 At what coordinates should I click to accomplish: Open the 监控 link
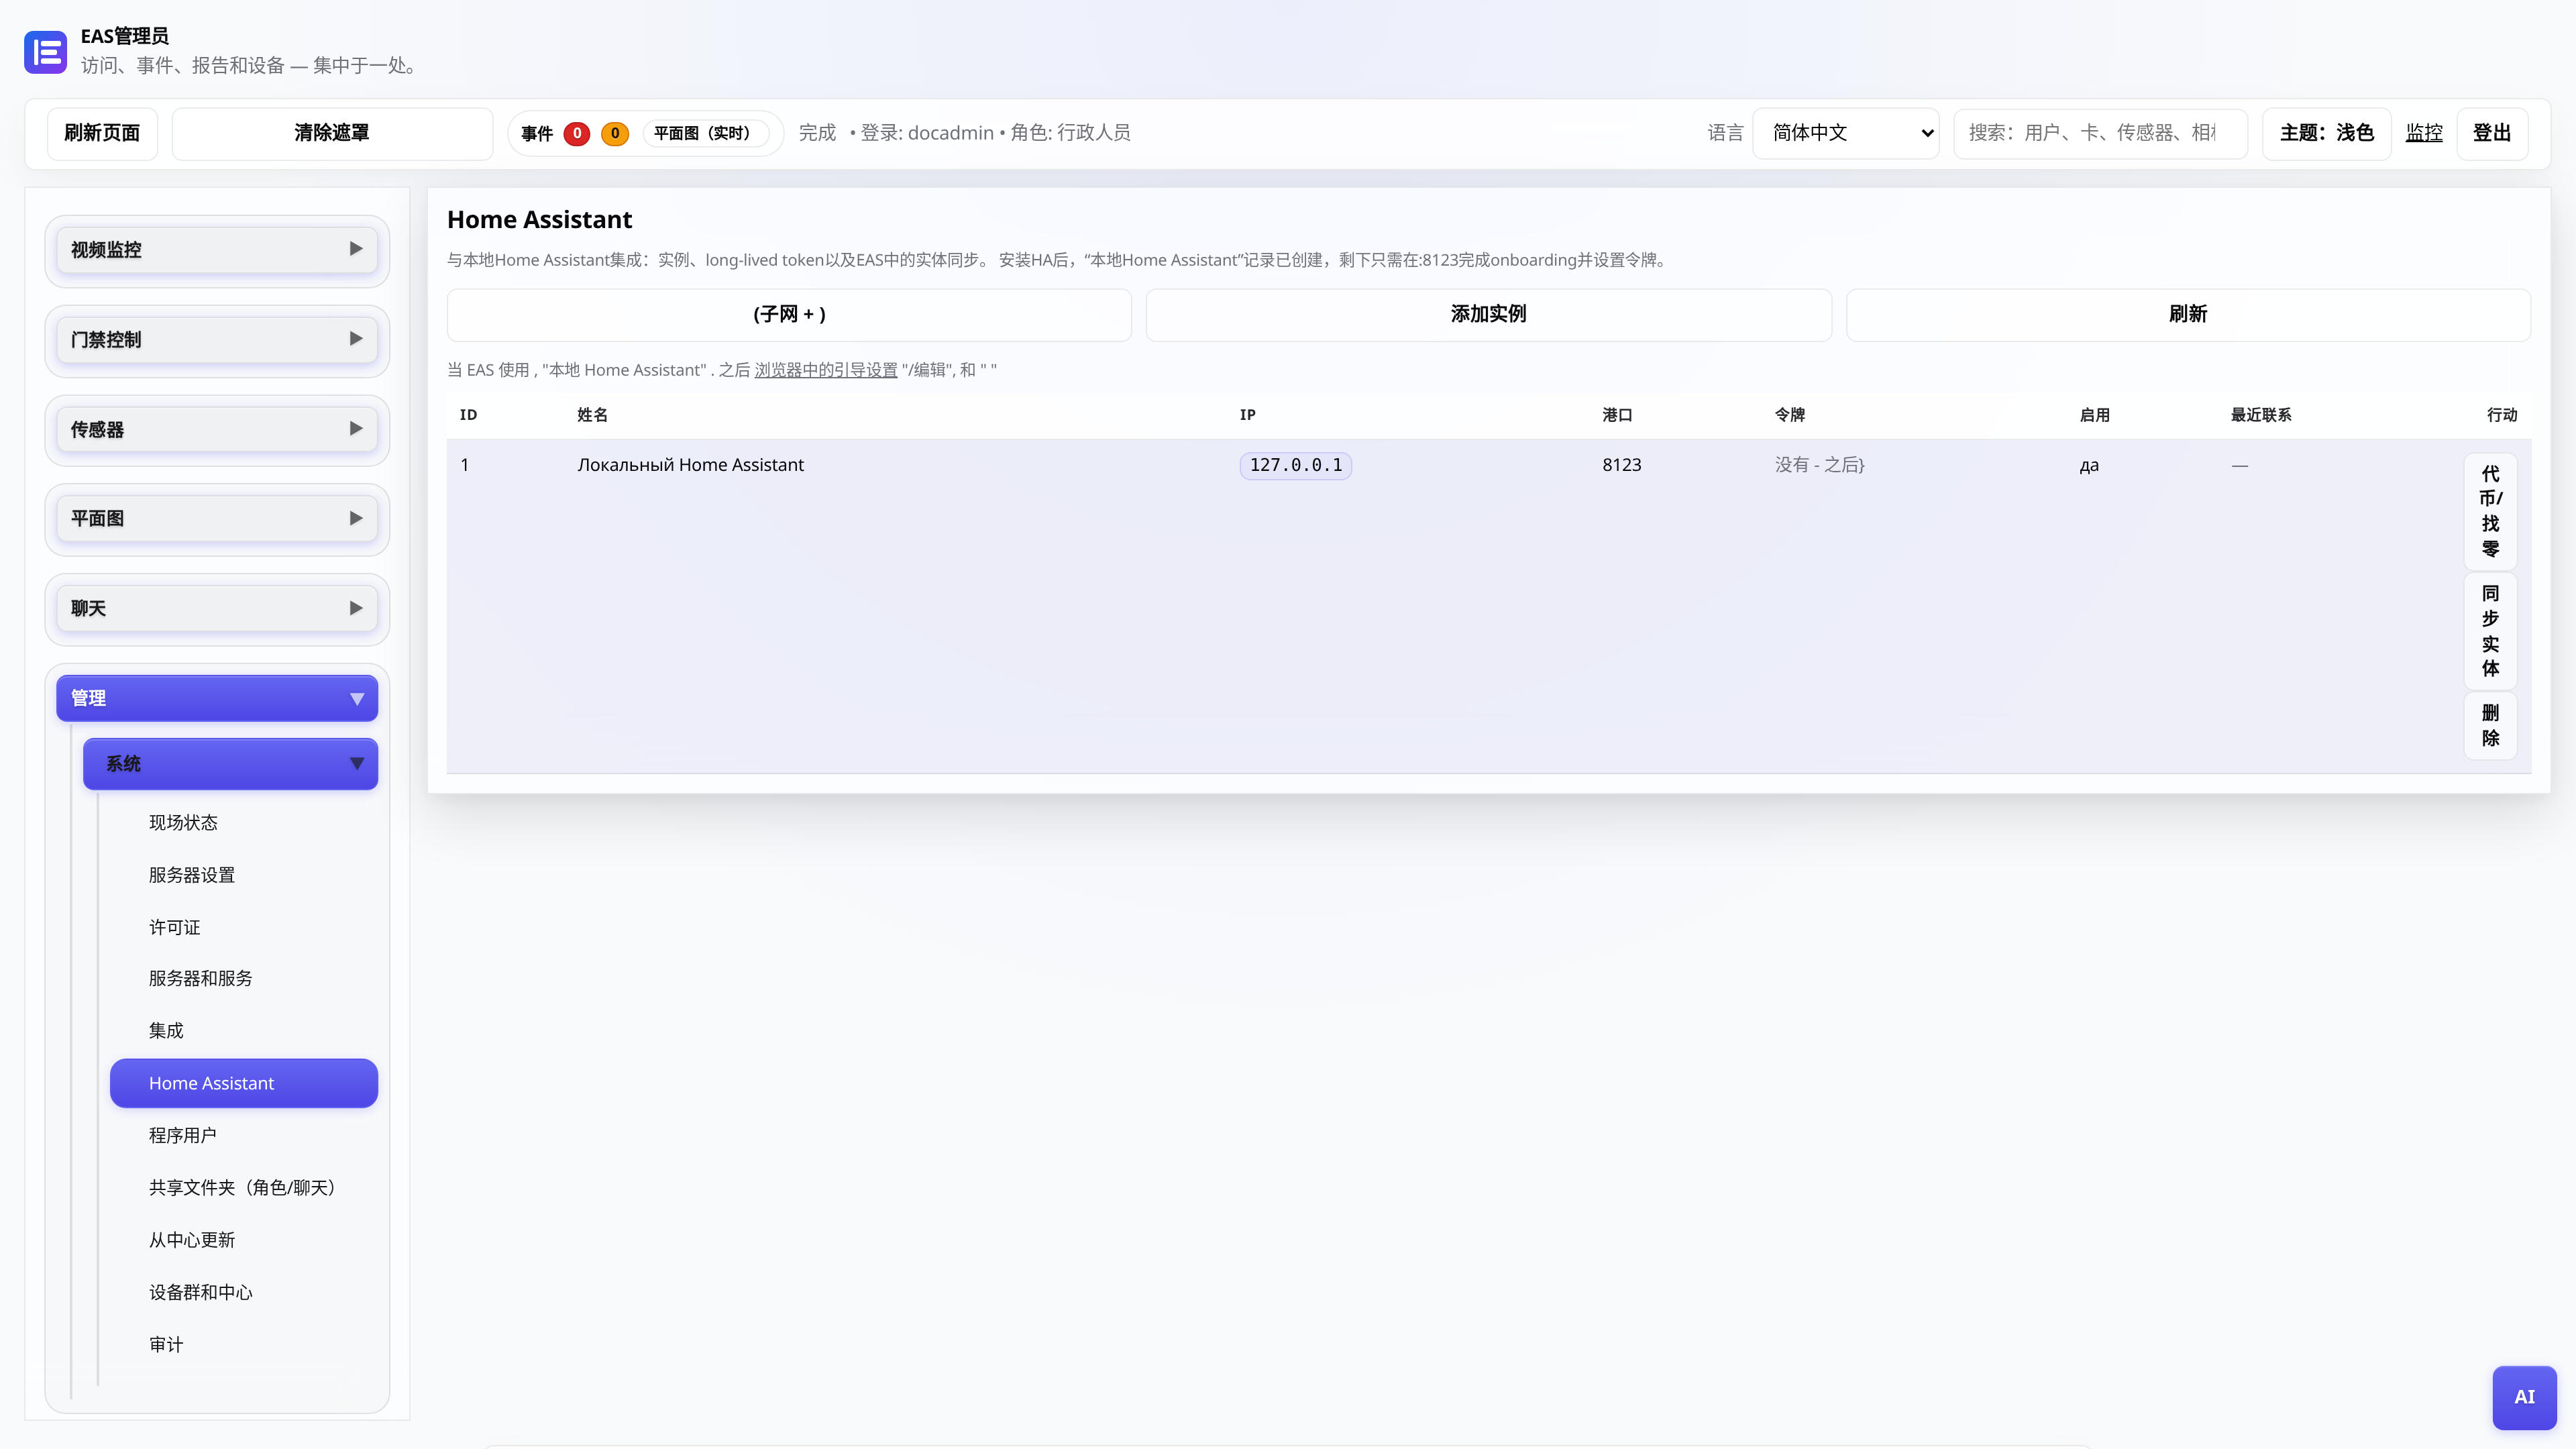click(x=2424, y=133)
